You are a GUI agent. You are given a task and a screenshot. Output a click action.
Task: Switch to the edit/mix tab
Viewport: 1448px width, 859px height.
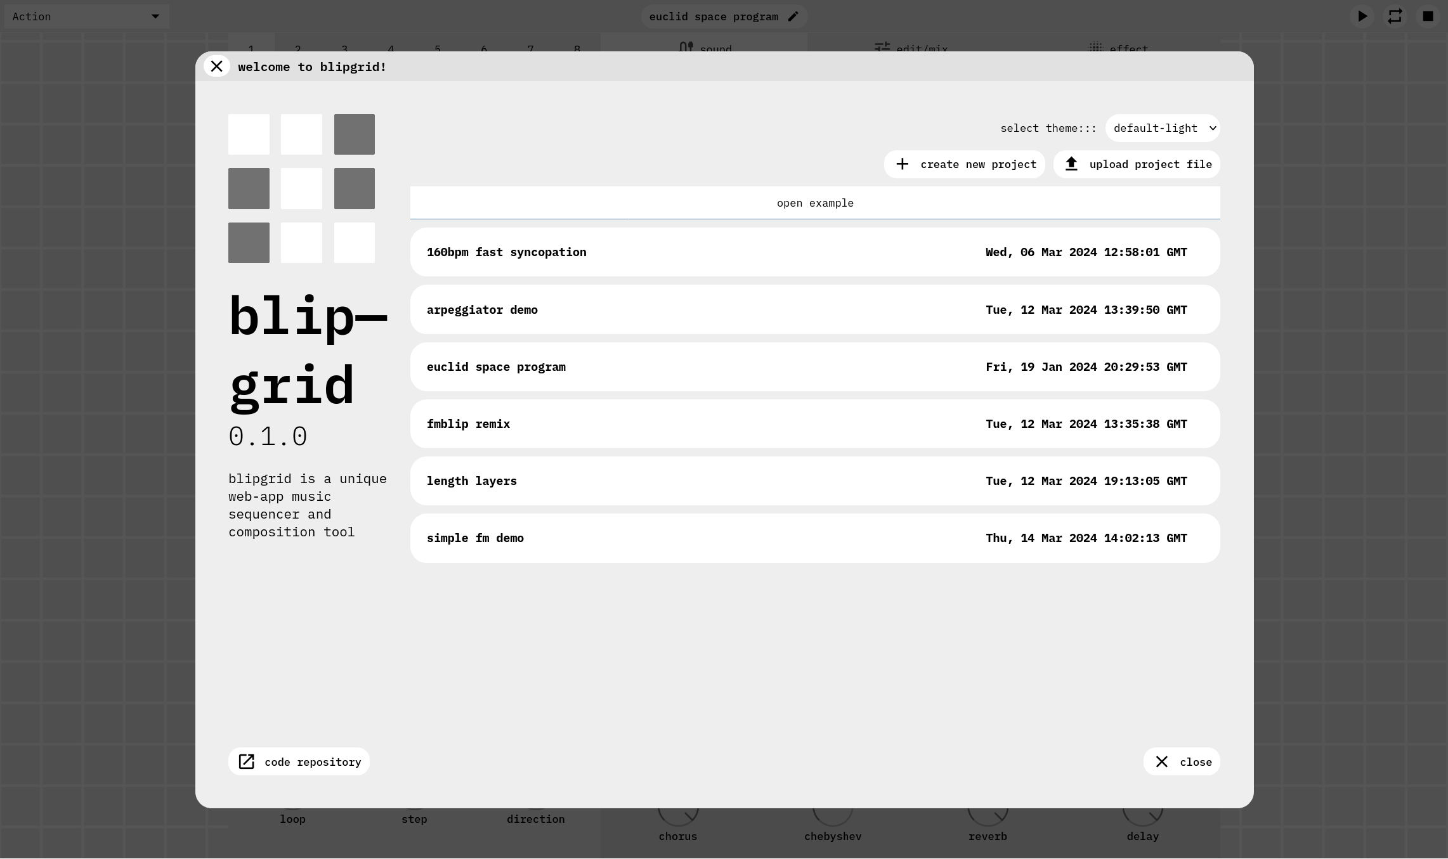pyautogui.click(x=911, y=49)
